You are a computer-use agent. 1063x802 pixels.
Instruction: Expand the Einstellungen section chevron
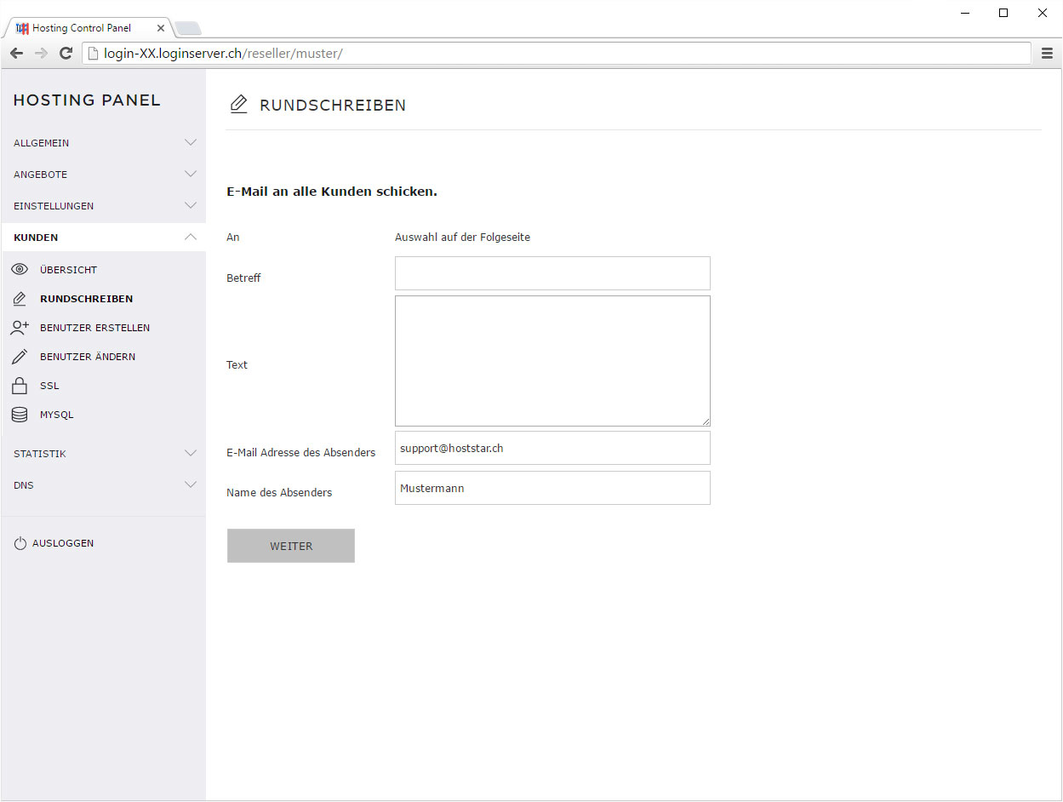coord(191,206)
